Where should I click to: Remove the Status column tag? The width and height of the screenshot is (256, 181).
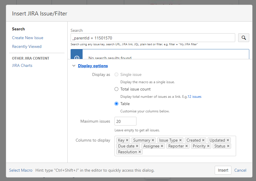point(228,146)
